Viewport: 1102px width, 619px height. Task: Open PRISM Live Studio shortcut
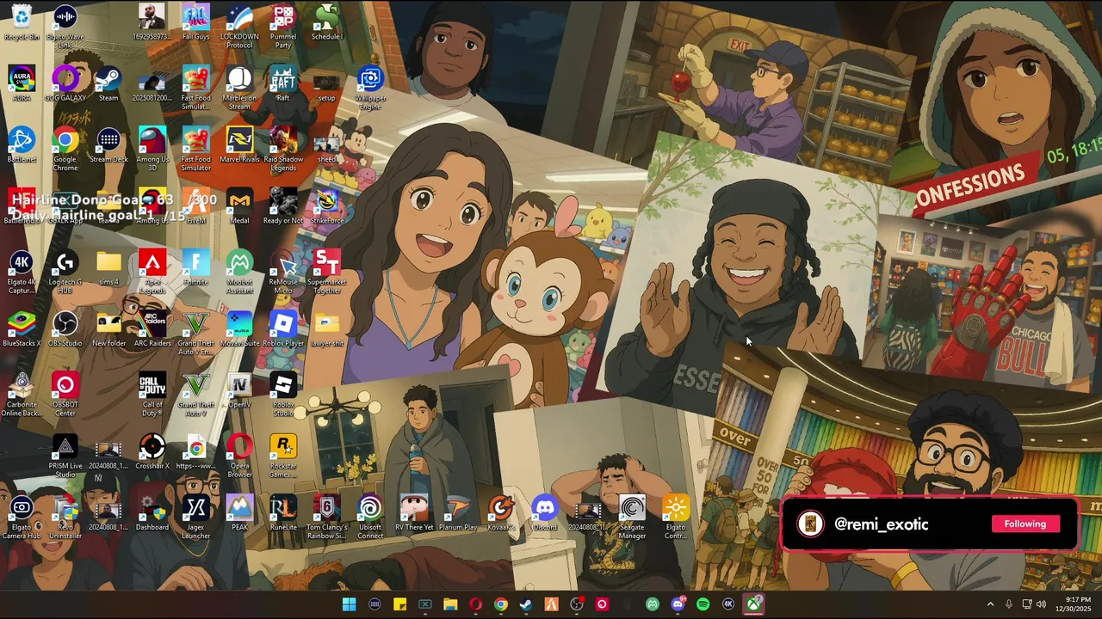click(x=65, y=456)
